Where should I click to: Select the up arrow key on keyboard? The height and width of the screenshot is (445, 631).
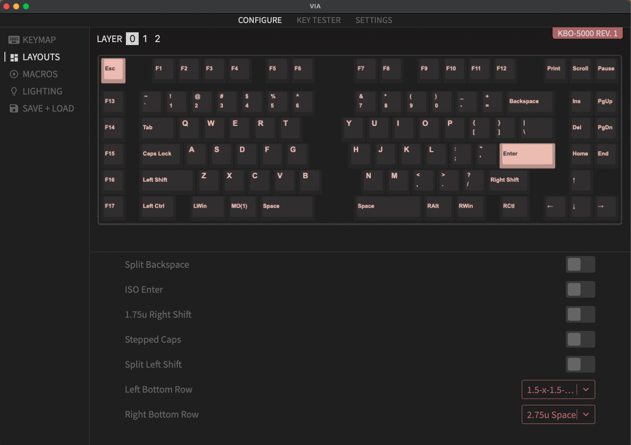[x=581, y=182]
